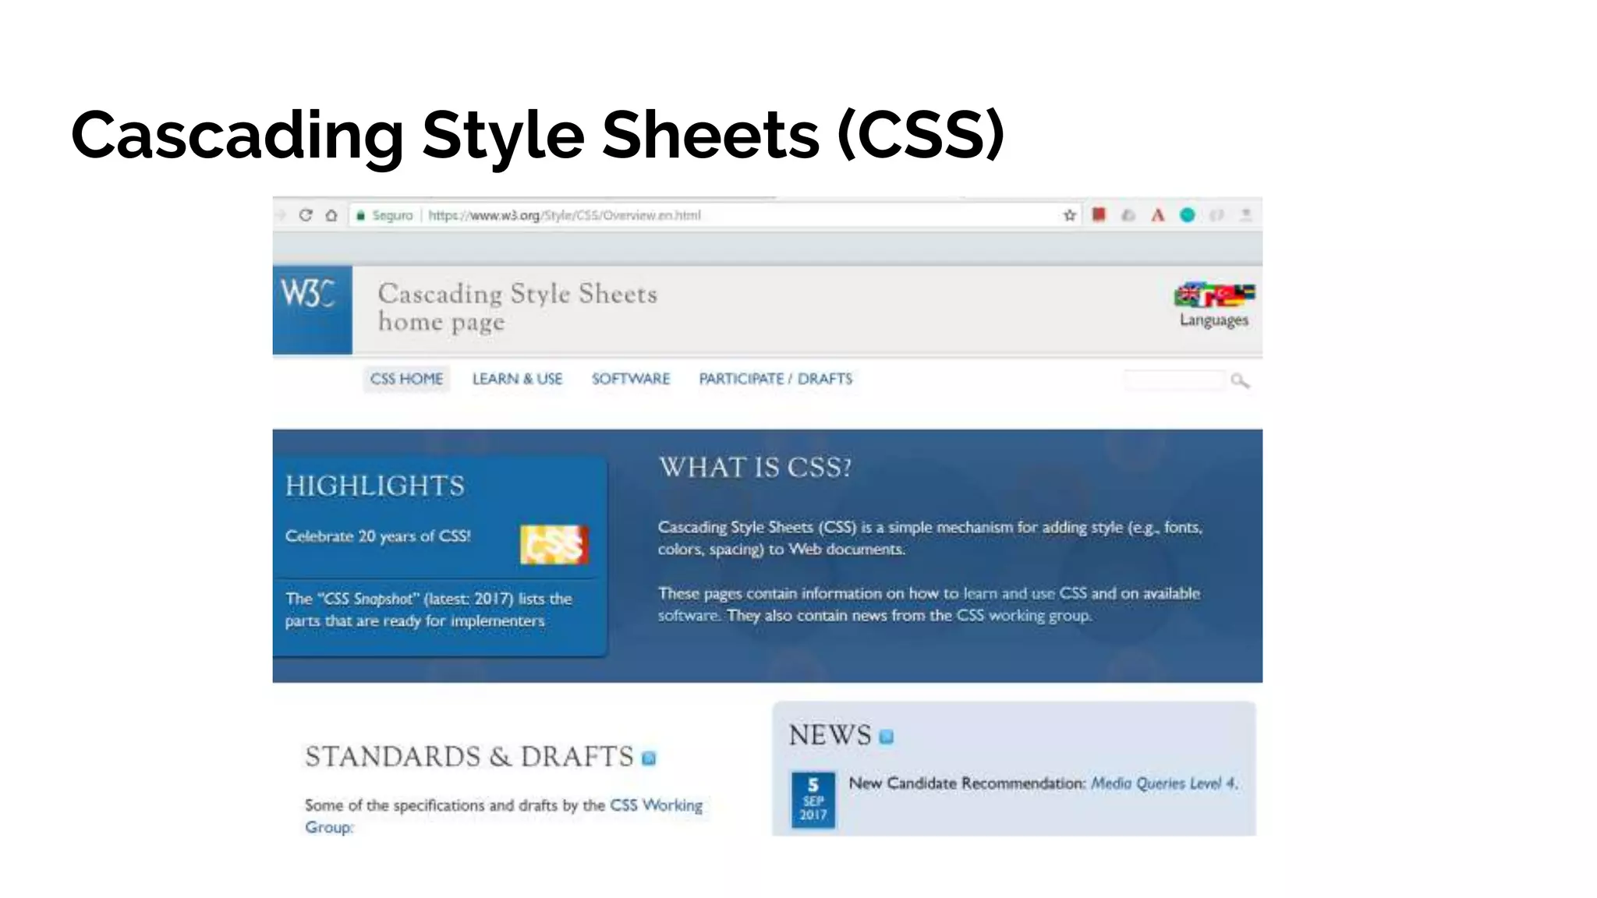
Task: Click the NEWS heading
Action: tap(830, 735)
